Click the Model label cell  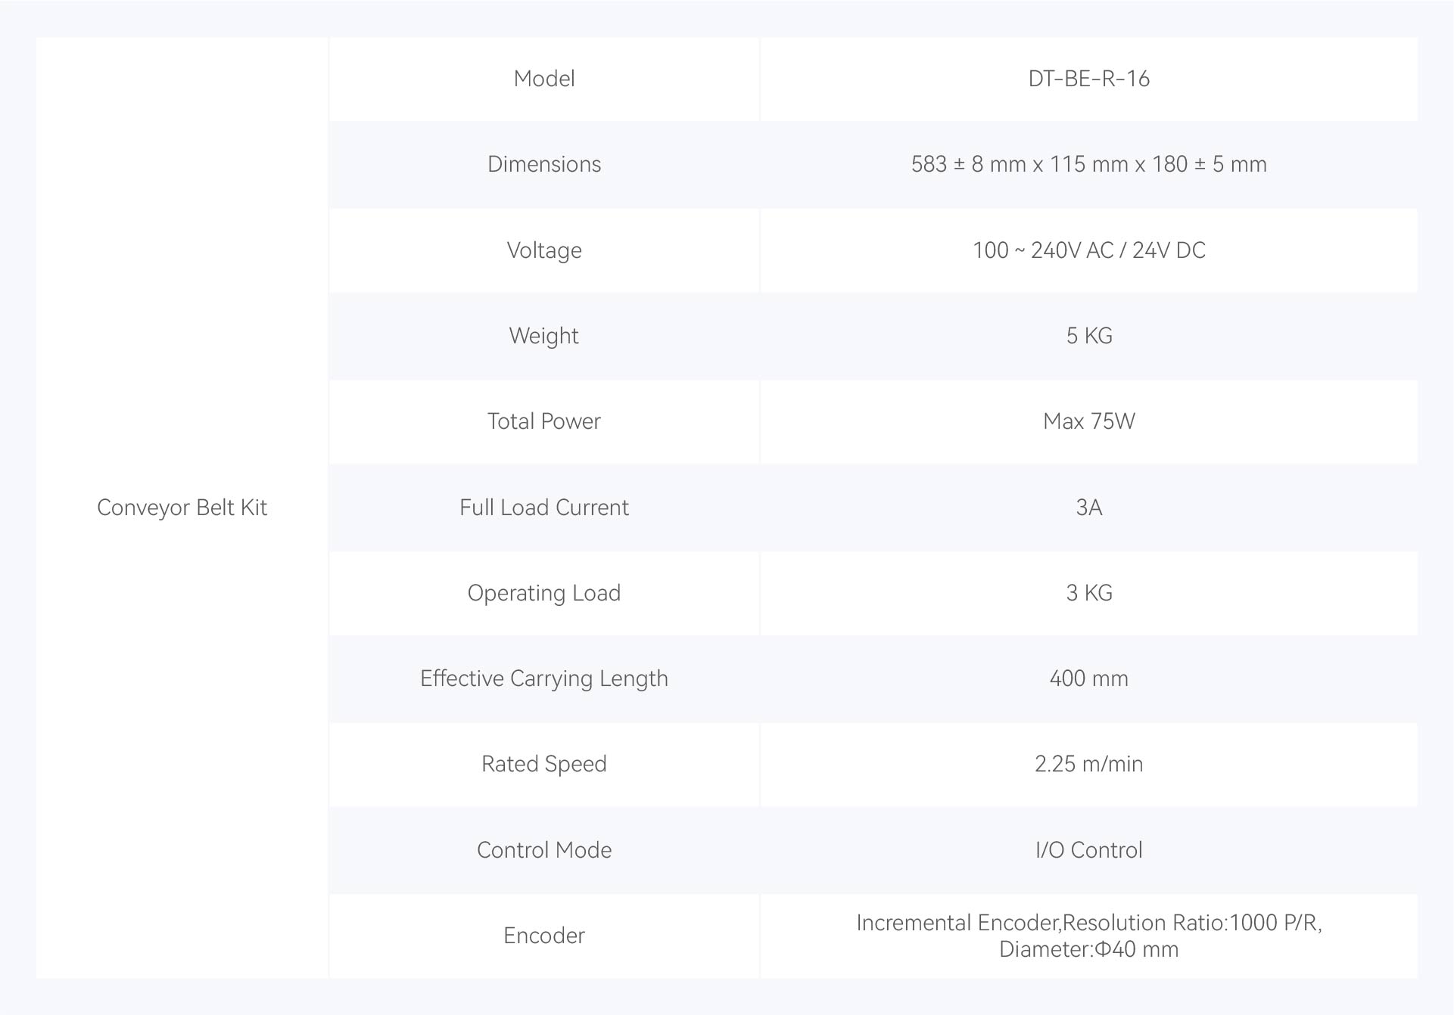pos(544,79)
